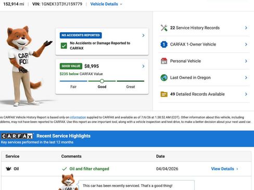Select the 49 Detailed Records Available row
This screenshot has height=190, width=254.
(204, 94)
